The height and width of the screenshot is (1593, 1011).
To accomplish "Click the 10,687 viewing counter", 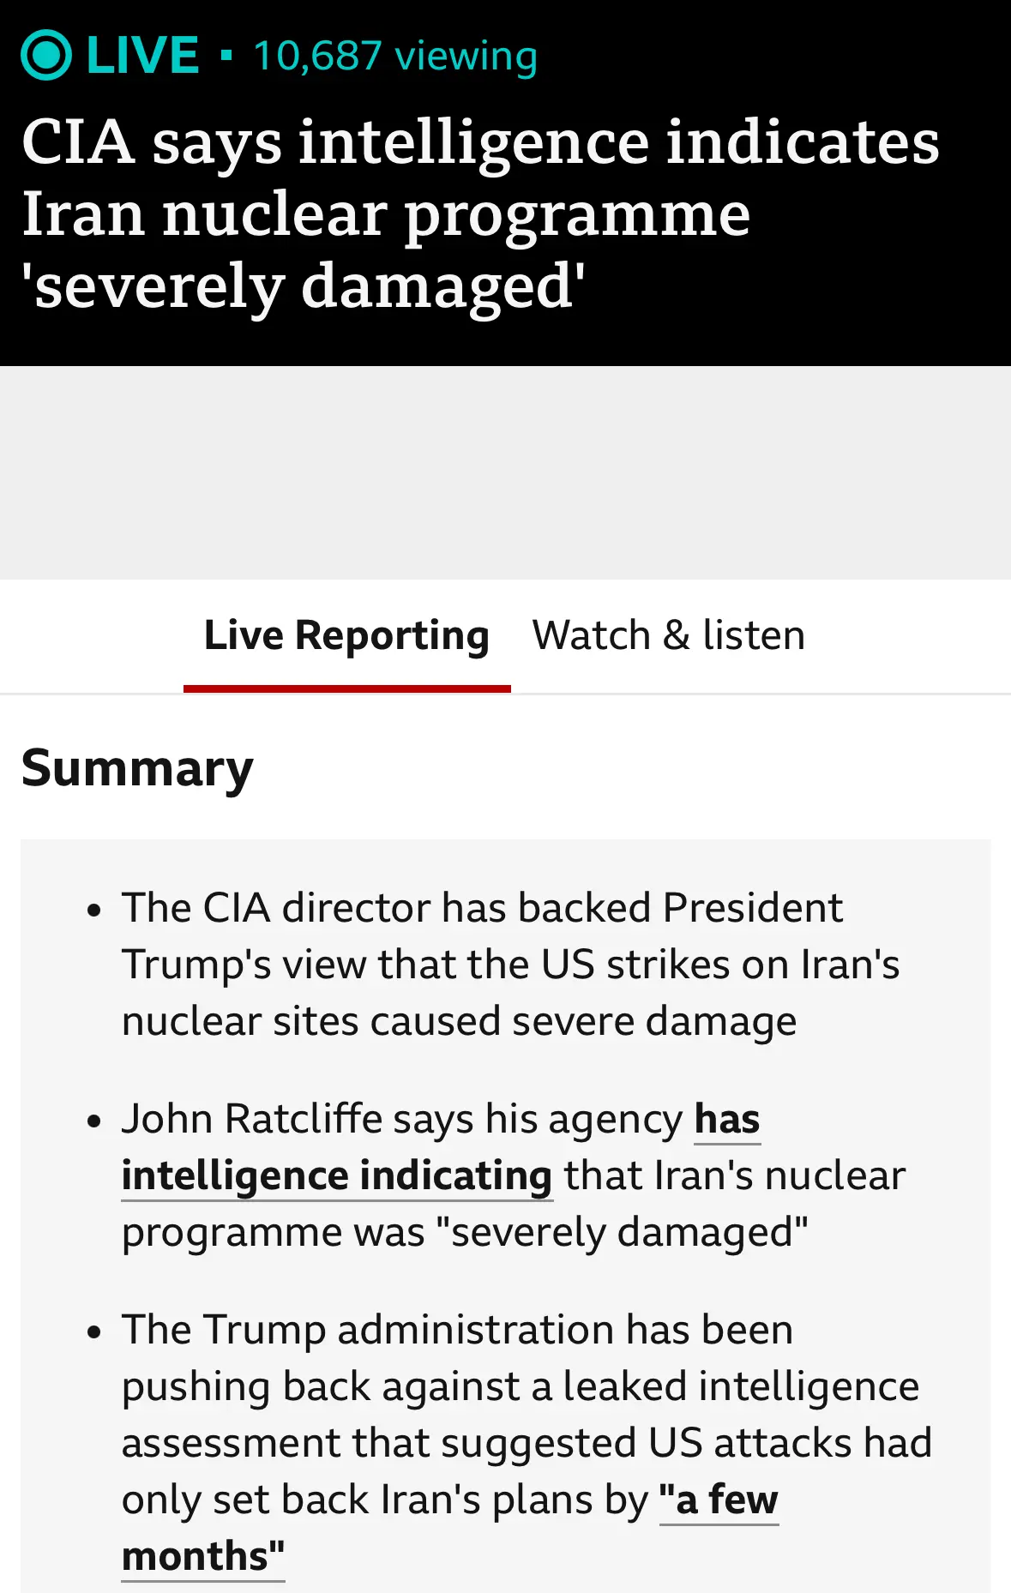I will (x=395, y=57).
